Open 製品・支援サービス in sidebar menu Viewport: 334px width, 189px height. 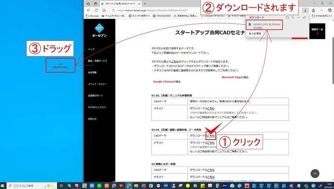(97, 61)
